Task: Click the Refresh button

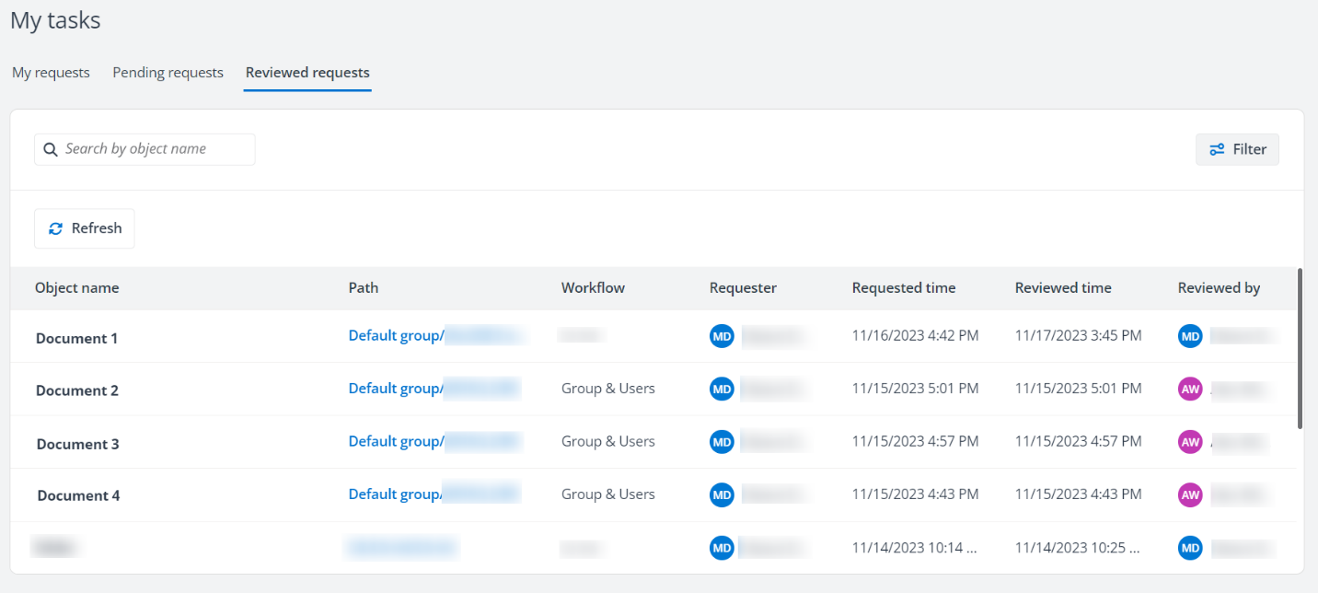Action: click(84, 227)
